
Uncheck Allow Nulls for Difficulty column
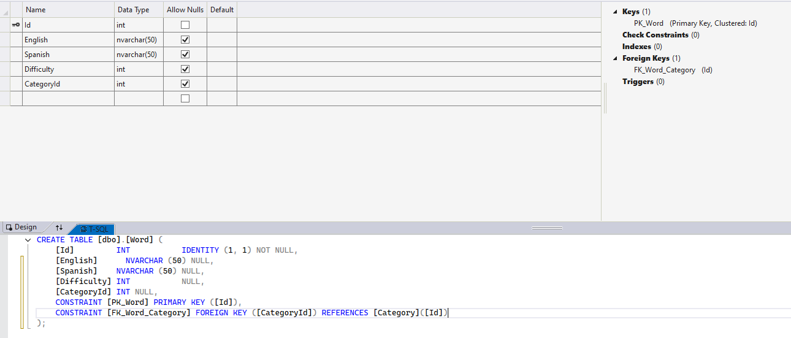pos(185,69)
